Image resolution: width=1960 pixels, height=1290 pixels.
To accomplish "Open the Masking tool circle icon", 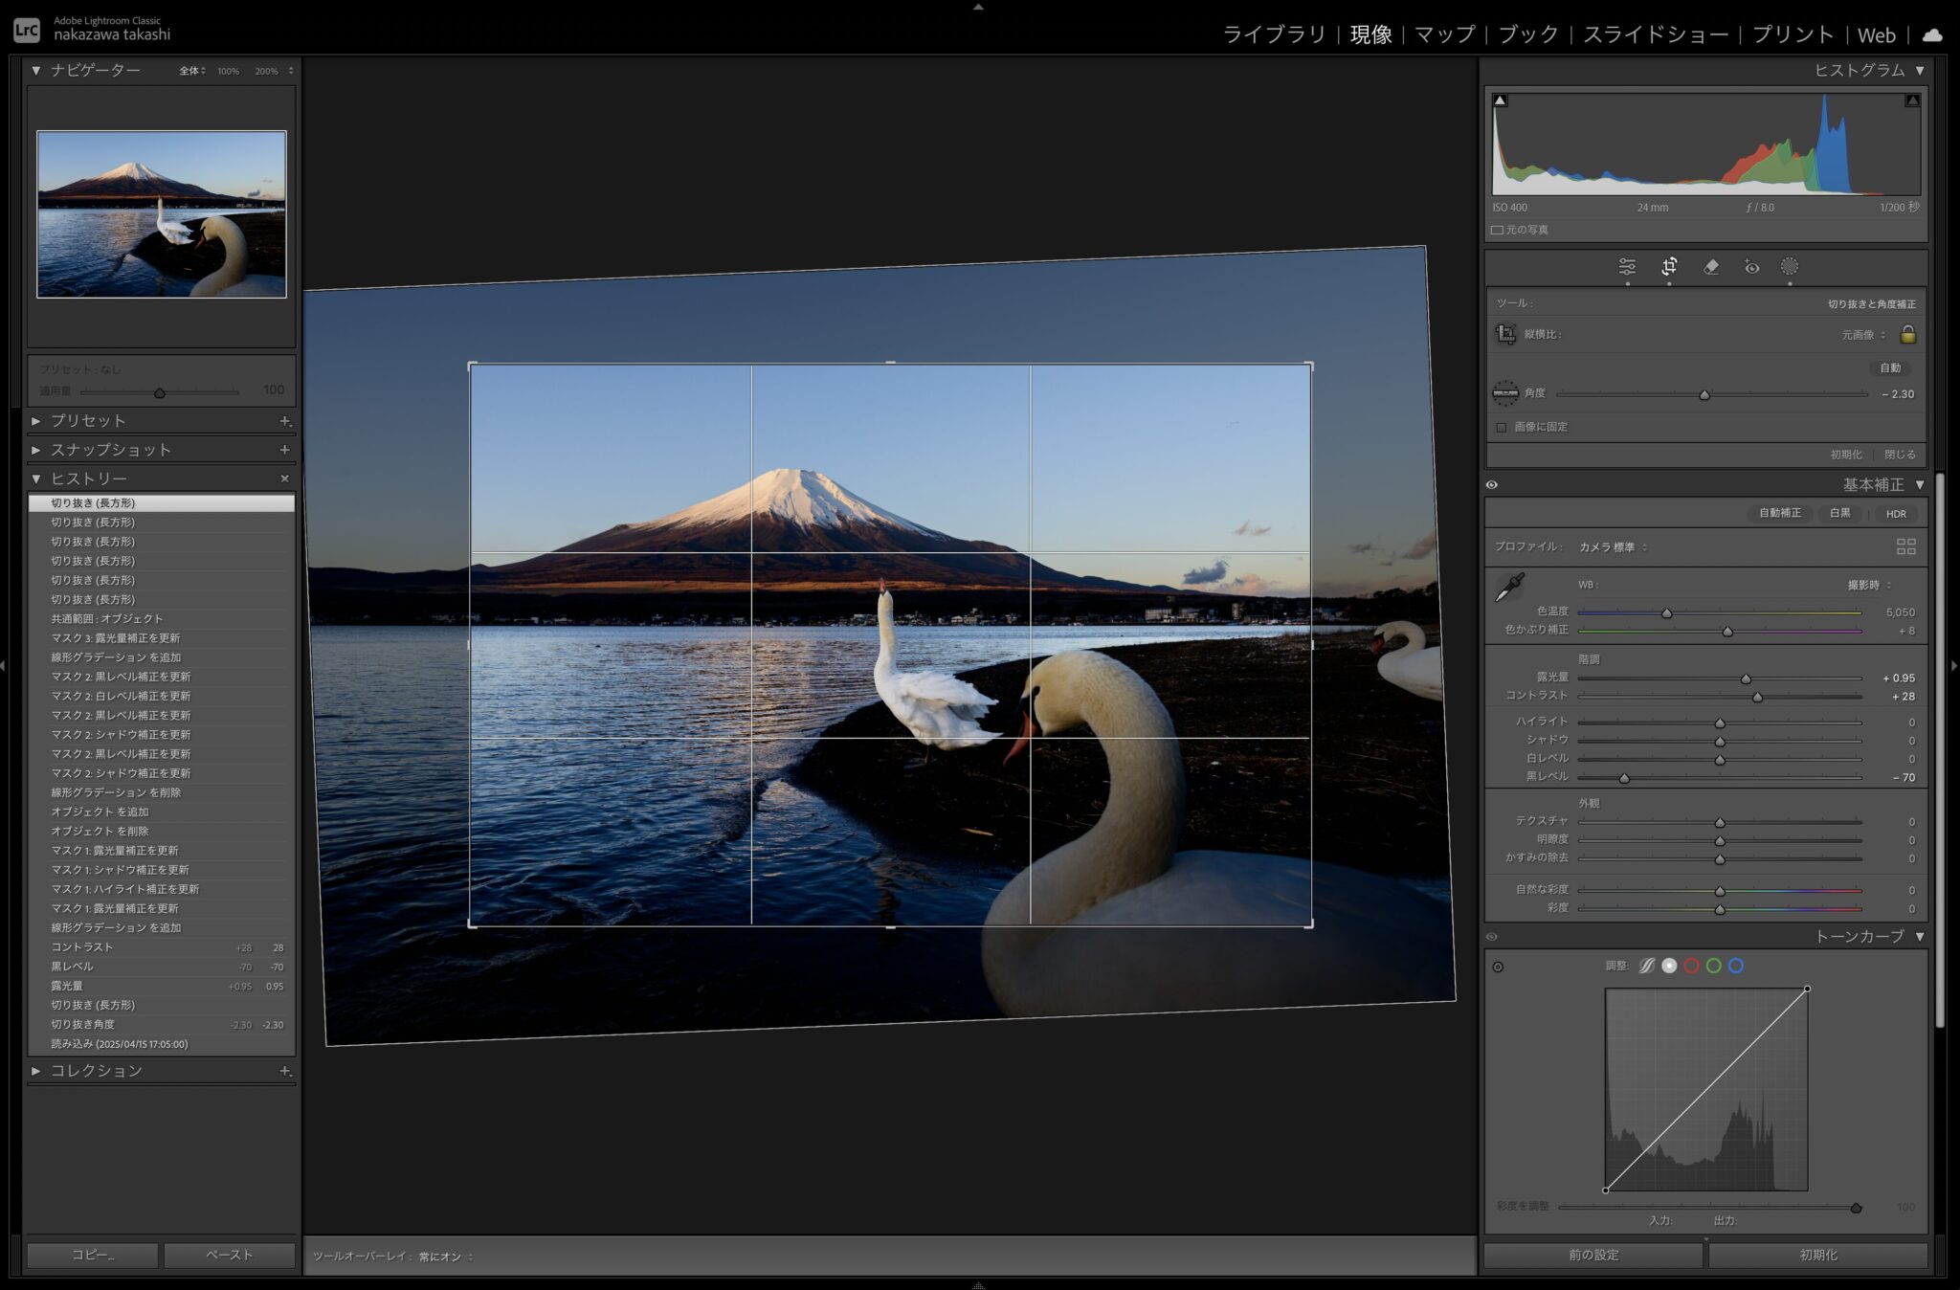I will point(1789,267).
